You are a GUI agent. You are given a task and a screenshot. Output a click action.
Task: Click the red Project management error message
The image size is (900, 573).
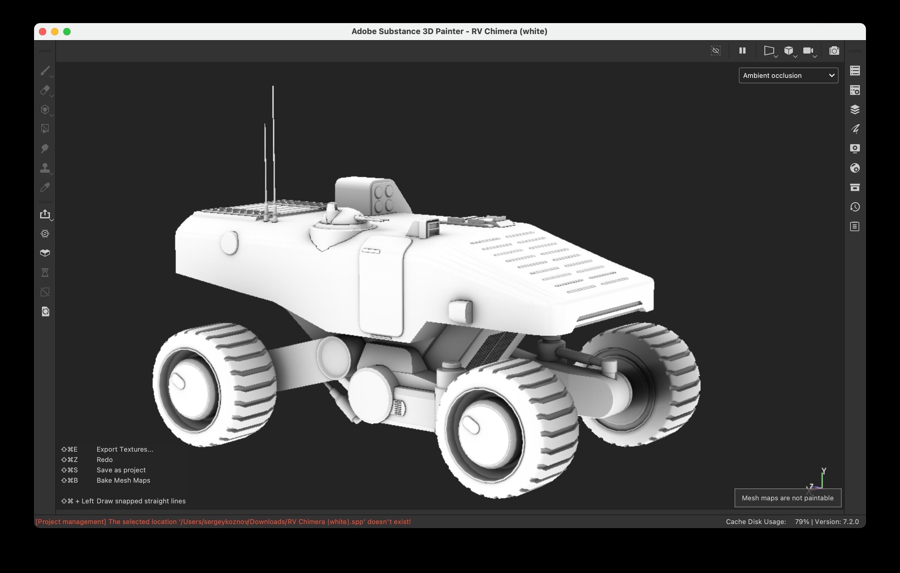coord(223,521)
